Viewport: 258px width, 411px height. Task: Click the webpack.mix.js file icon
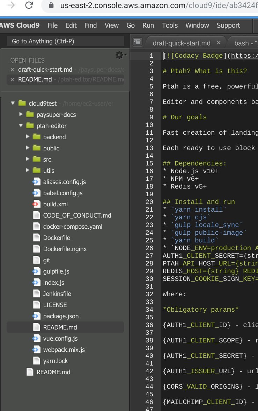[x=36, y=350]
